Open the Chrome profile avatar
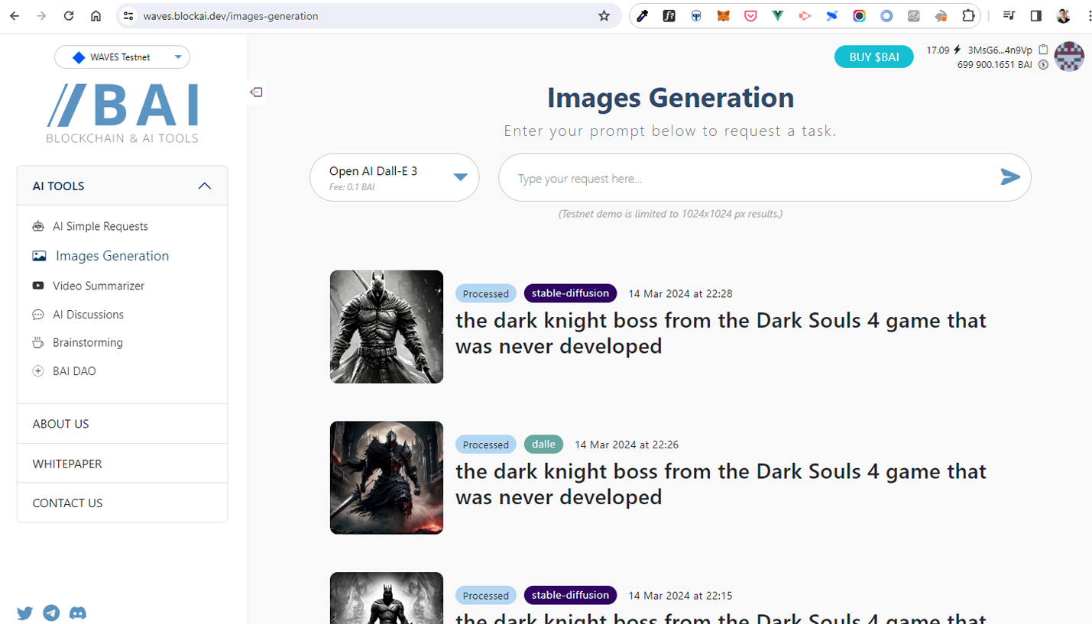Screen dimensions: 1092x624 [x=1063, y=16]
